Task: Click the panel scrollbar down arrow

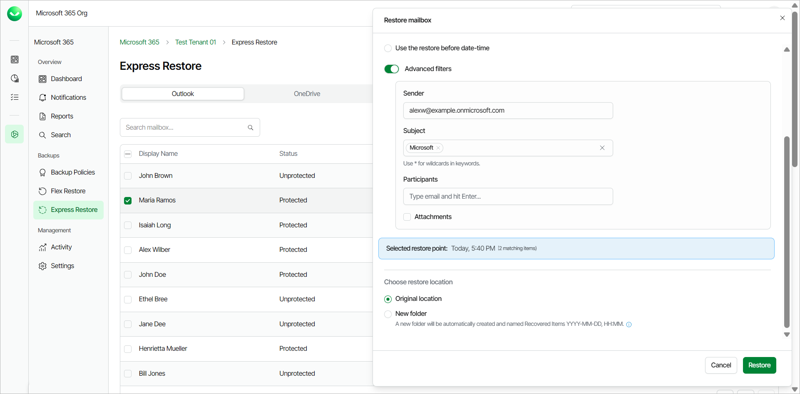Action: [x=787, y=335]
